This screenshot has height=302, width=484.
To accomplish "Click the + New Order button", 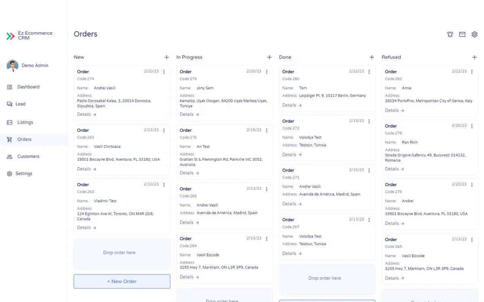I will (x=122, y=281).
